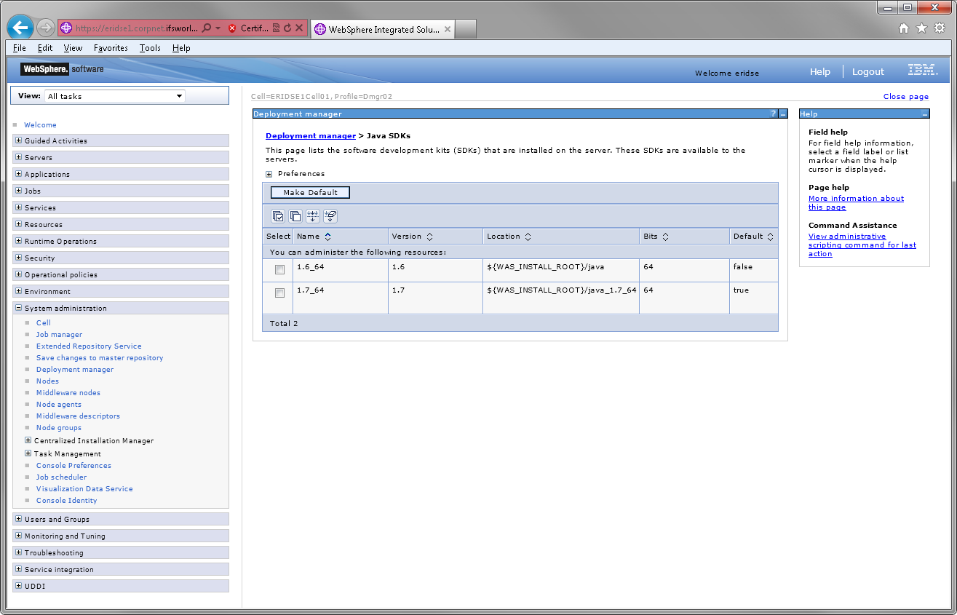Open the Cell link under System administration
The height and width of the screenshot is (615, 957).
click(44, 323)
